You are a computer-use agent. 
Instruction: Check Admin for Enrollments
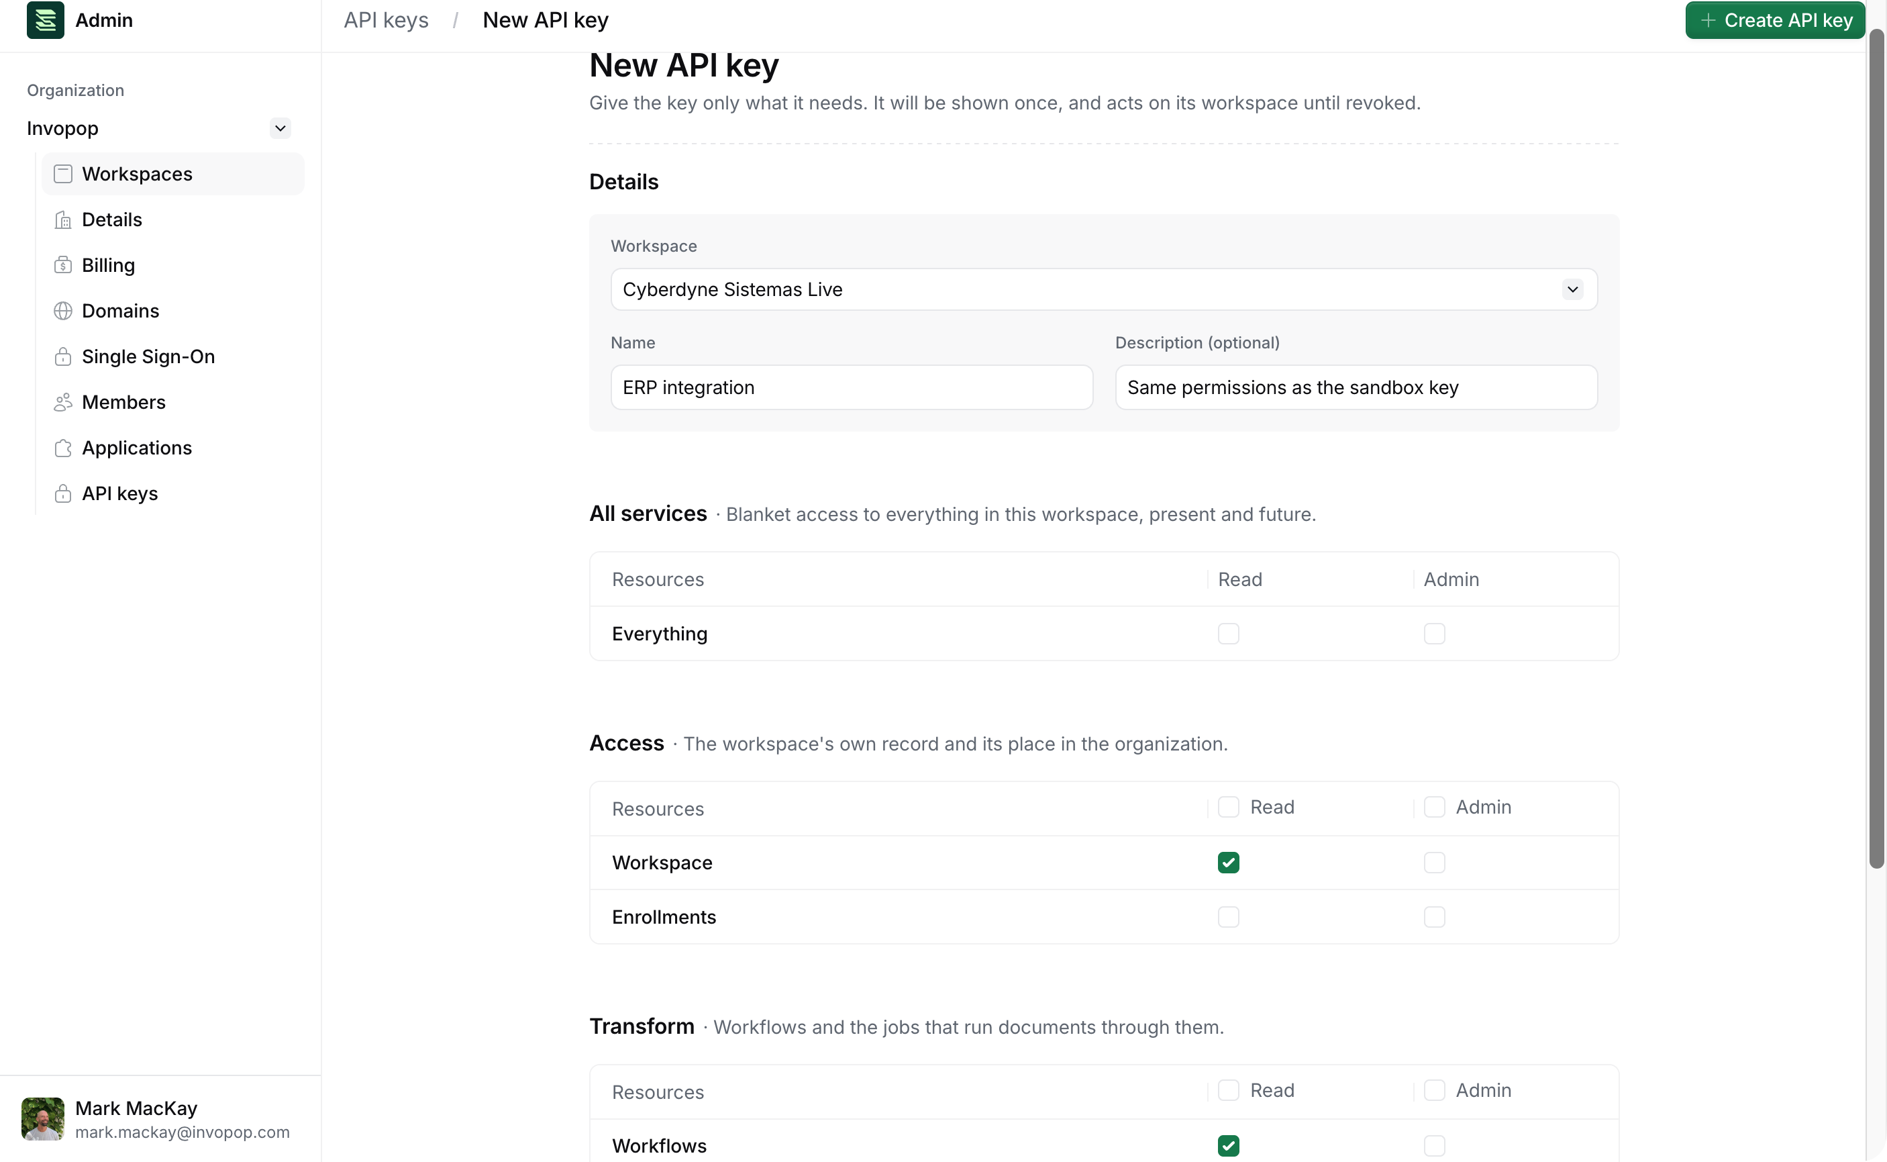click(1434, 917)
